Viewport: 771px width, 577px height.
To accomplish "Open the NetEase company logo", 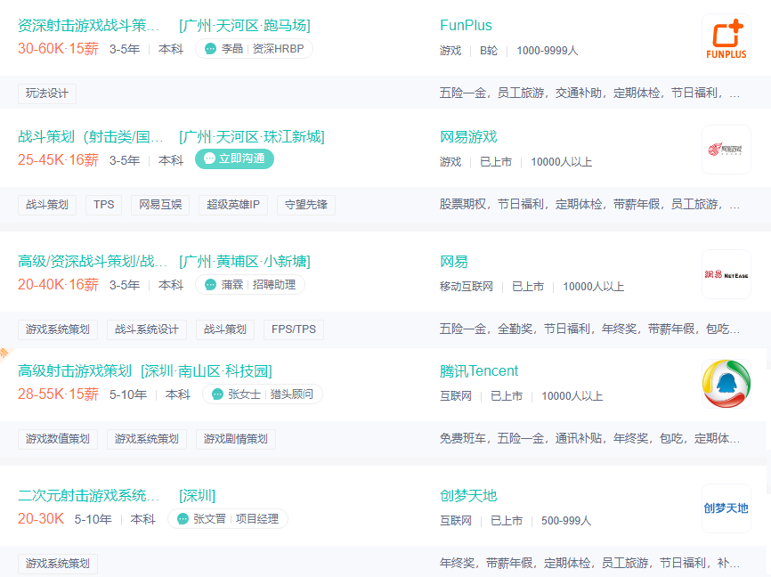I will 726,274.
